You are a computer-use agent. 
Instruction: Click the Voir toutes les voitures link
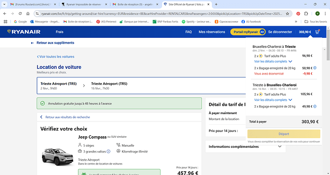[x=55, y=56]
